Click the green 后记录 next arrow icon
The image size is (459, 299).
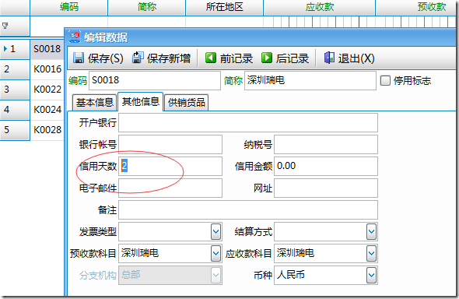(x=266, y=58)
